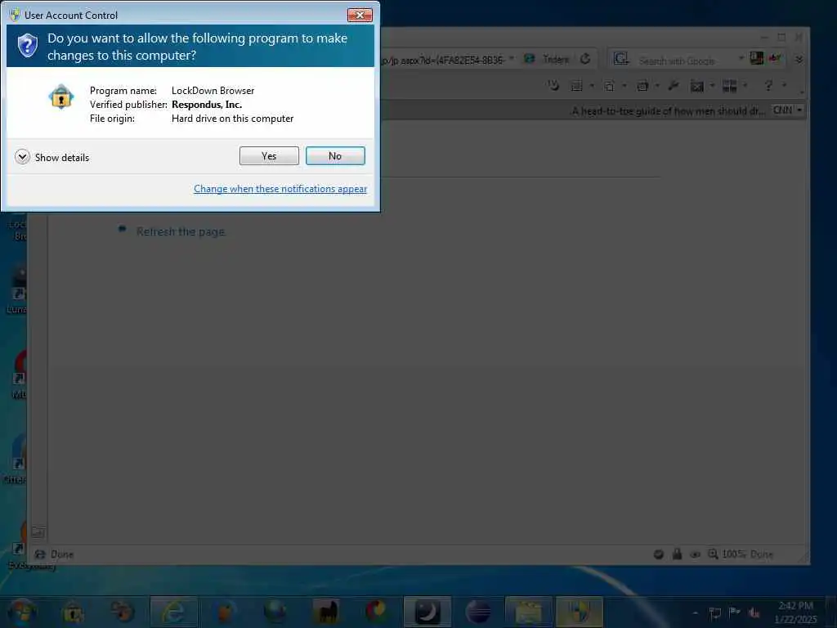837x628 pixels.
Task: Click the history clock toolbar icon
Action: (x=553, y=85)
